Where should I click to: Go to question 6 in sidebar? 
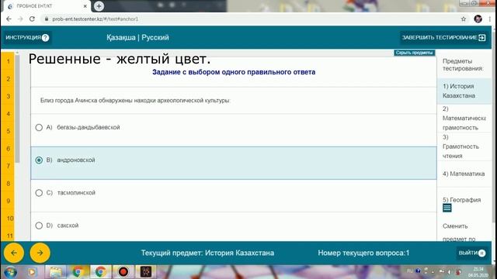tap(8, 149)
